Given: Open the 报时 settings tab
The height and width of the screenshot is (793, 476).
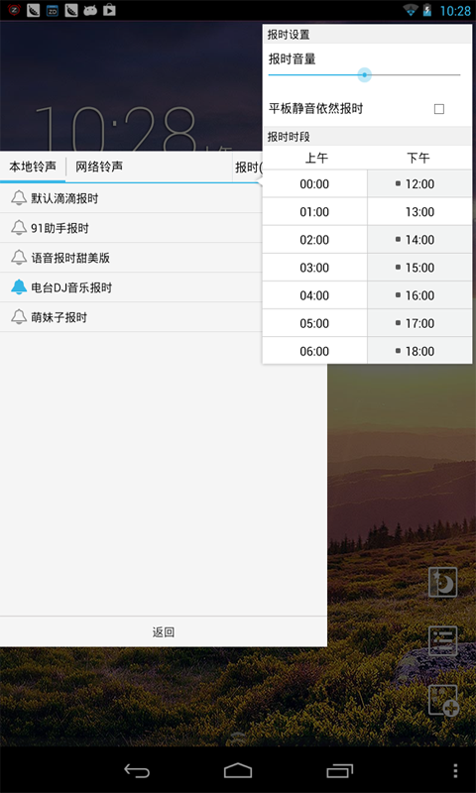Looking at the screenshot, I should point(248,167).
